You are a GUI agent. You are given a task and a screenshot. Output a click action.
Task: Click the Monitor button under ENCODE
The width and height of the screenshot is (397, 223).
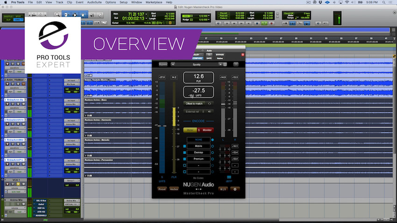coord(207,130)
